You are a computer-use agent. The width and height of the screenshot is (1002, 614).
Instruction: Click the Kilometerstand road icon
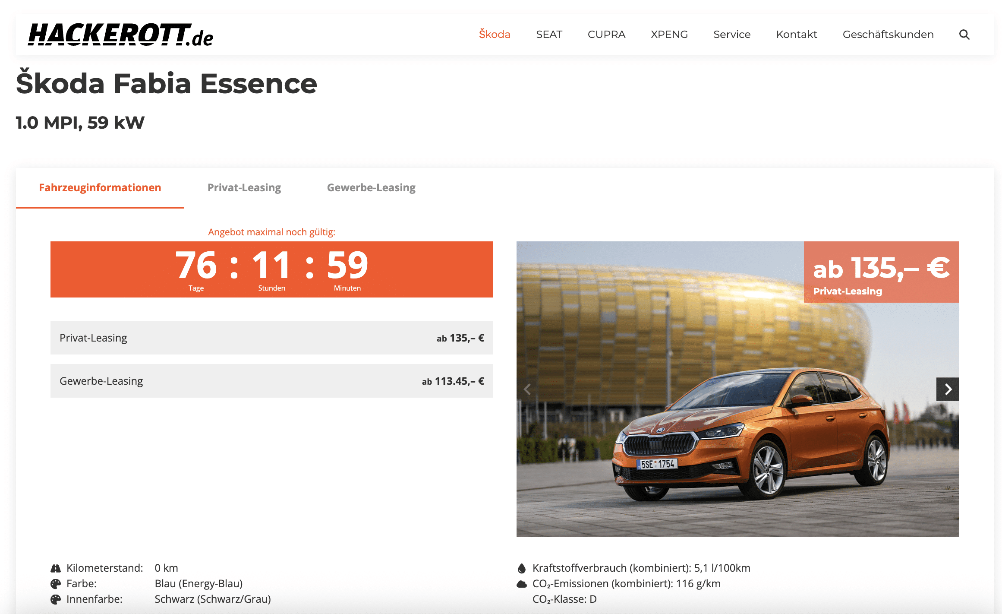click(56, 568)
